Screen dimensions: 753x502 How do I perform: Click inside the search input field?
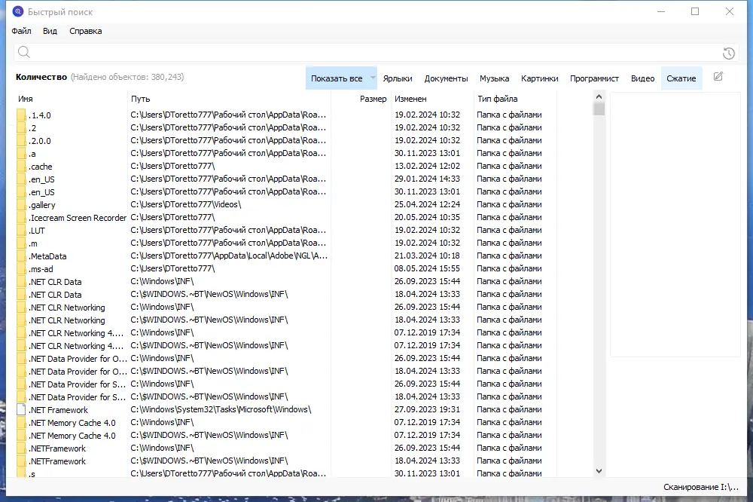click(374, 53)
